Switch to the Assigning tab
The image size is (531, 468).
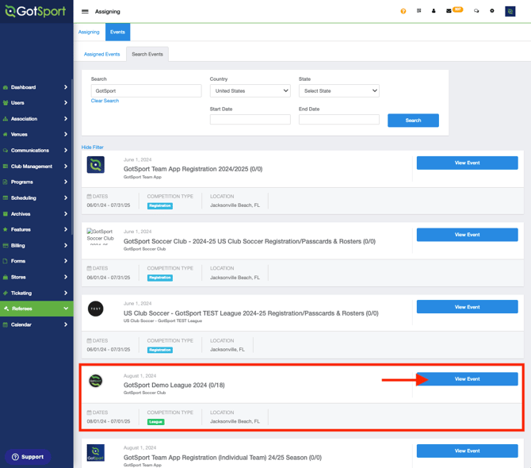coord(89,32)
